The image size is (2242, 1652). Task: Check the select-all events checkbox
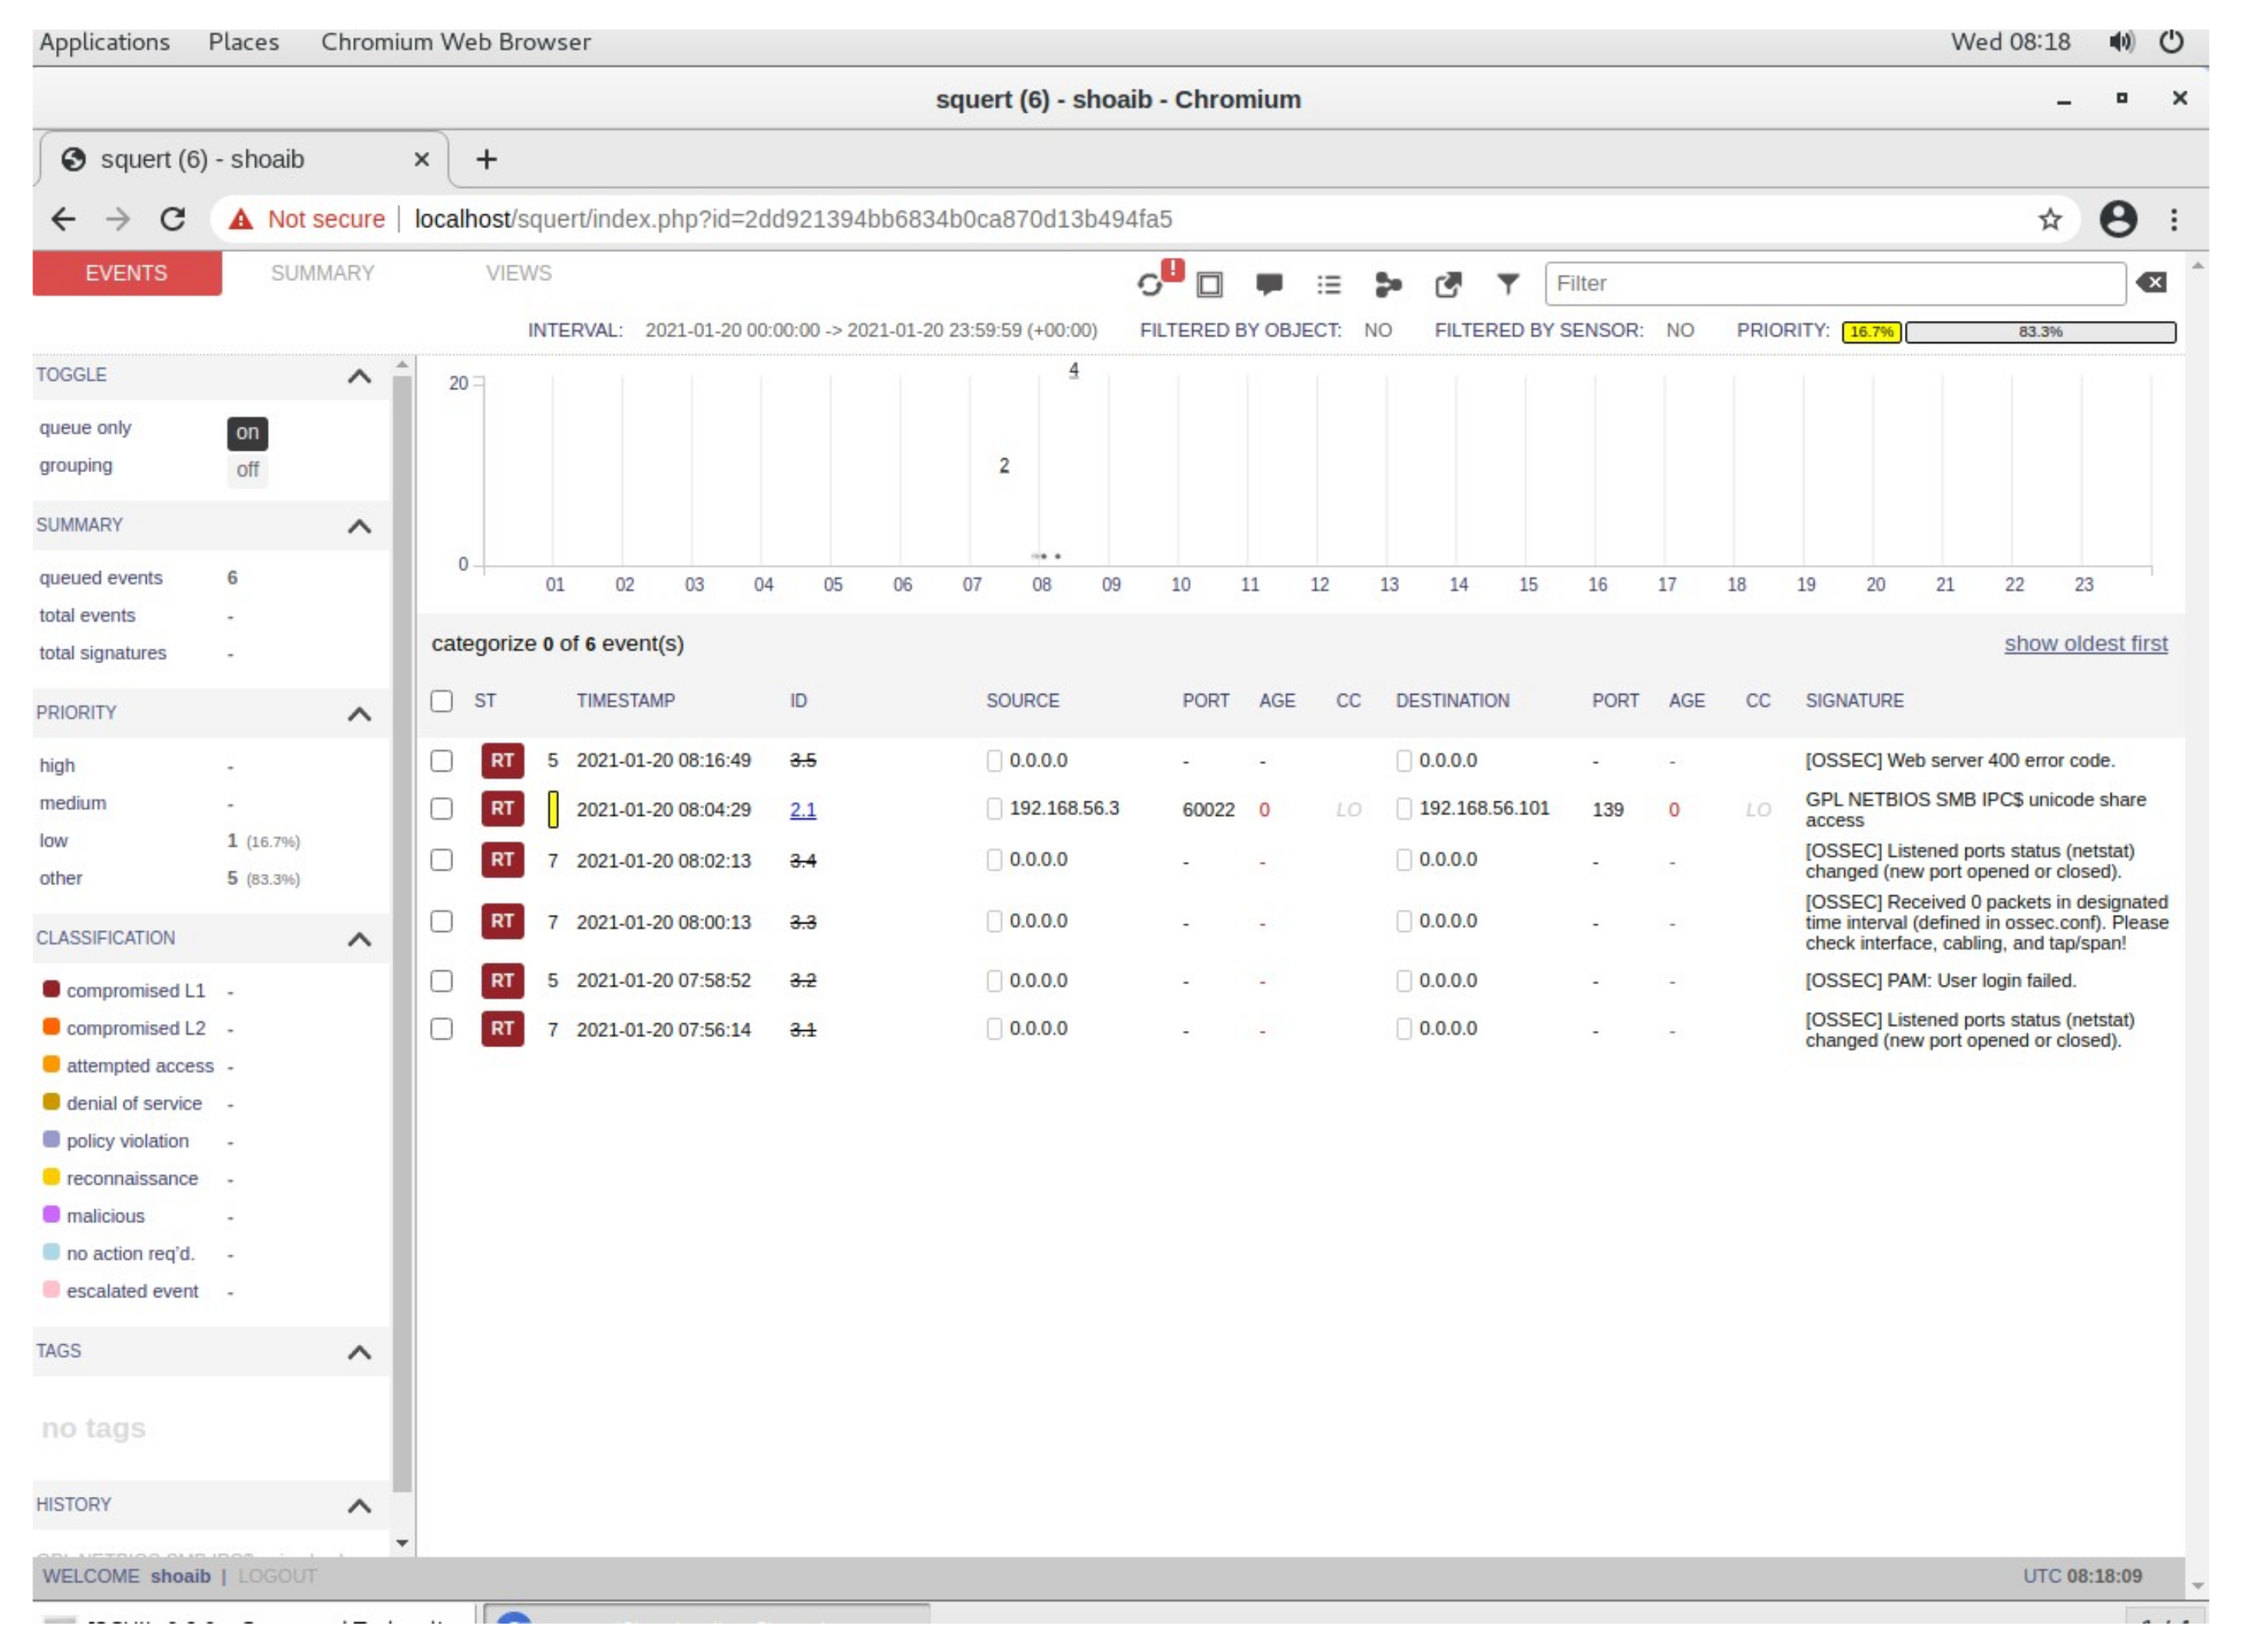point(441,701)
